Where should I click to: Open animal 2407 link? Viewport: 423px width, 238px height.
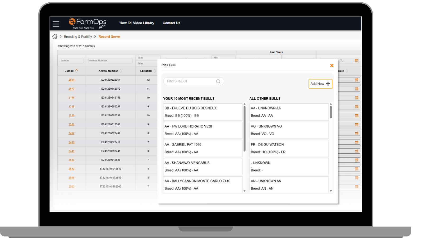coord(71,133)
